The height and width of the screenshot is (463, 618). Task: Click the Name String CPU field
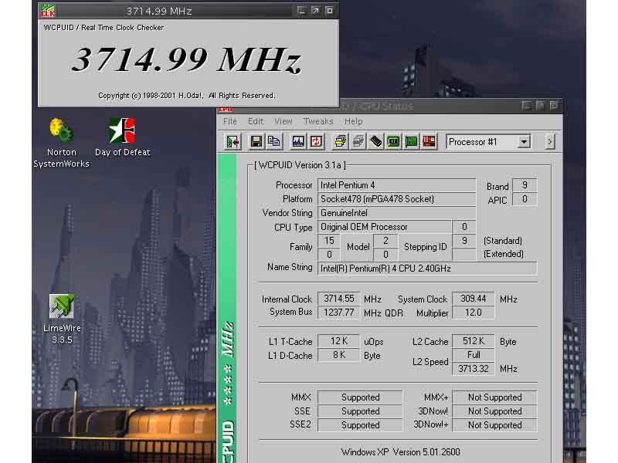click(x=427, y=268)
